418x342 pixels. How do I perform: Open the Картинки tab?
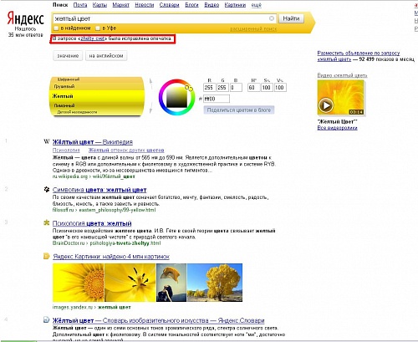click(235, 5)
